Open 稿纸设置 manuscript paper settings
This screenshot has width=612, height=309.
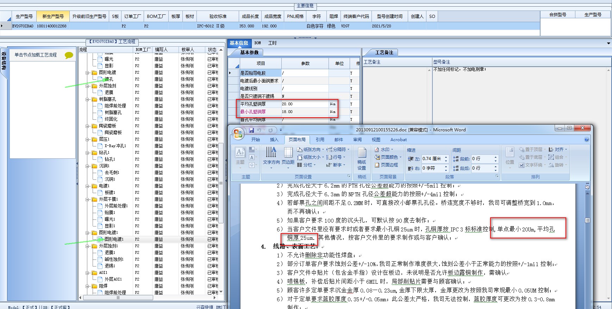click(362, 158)
